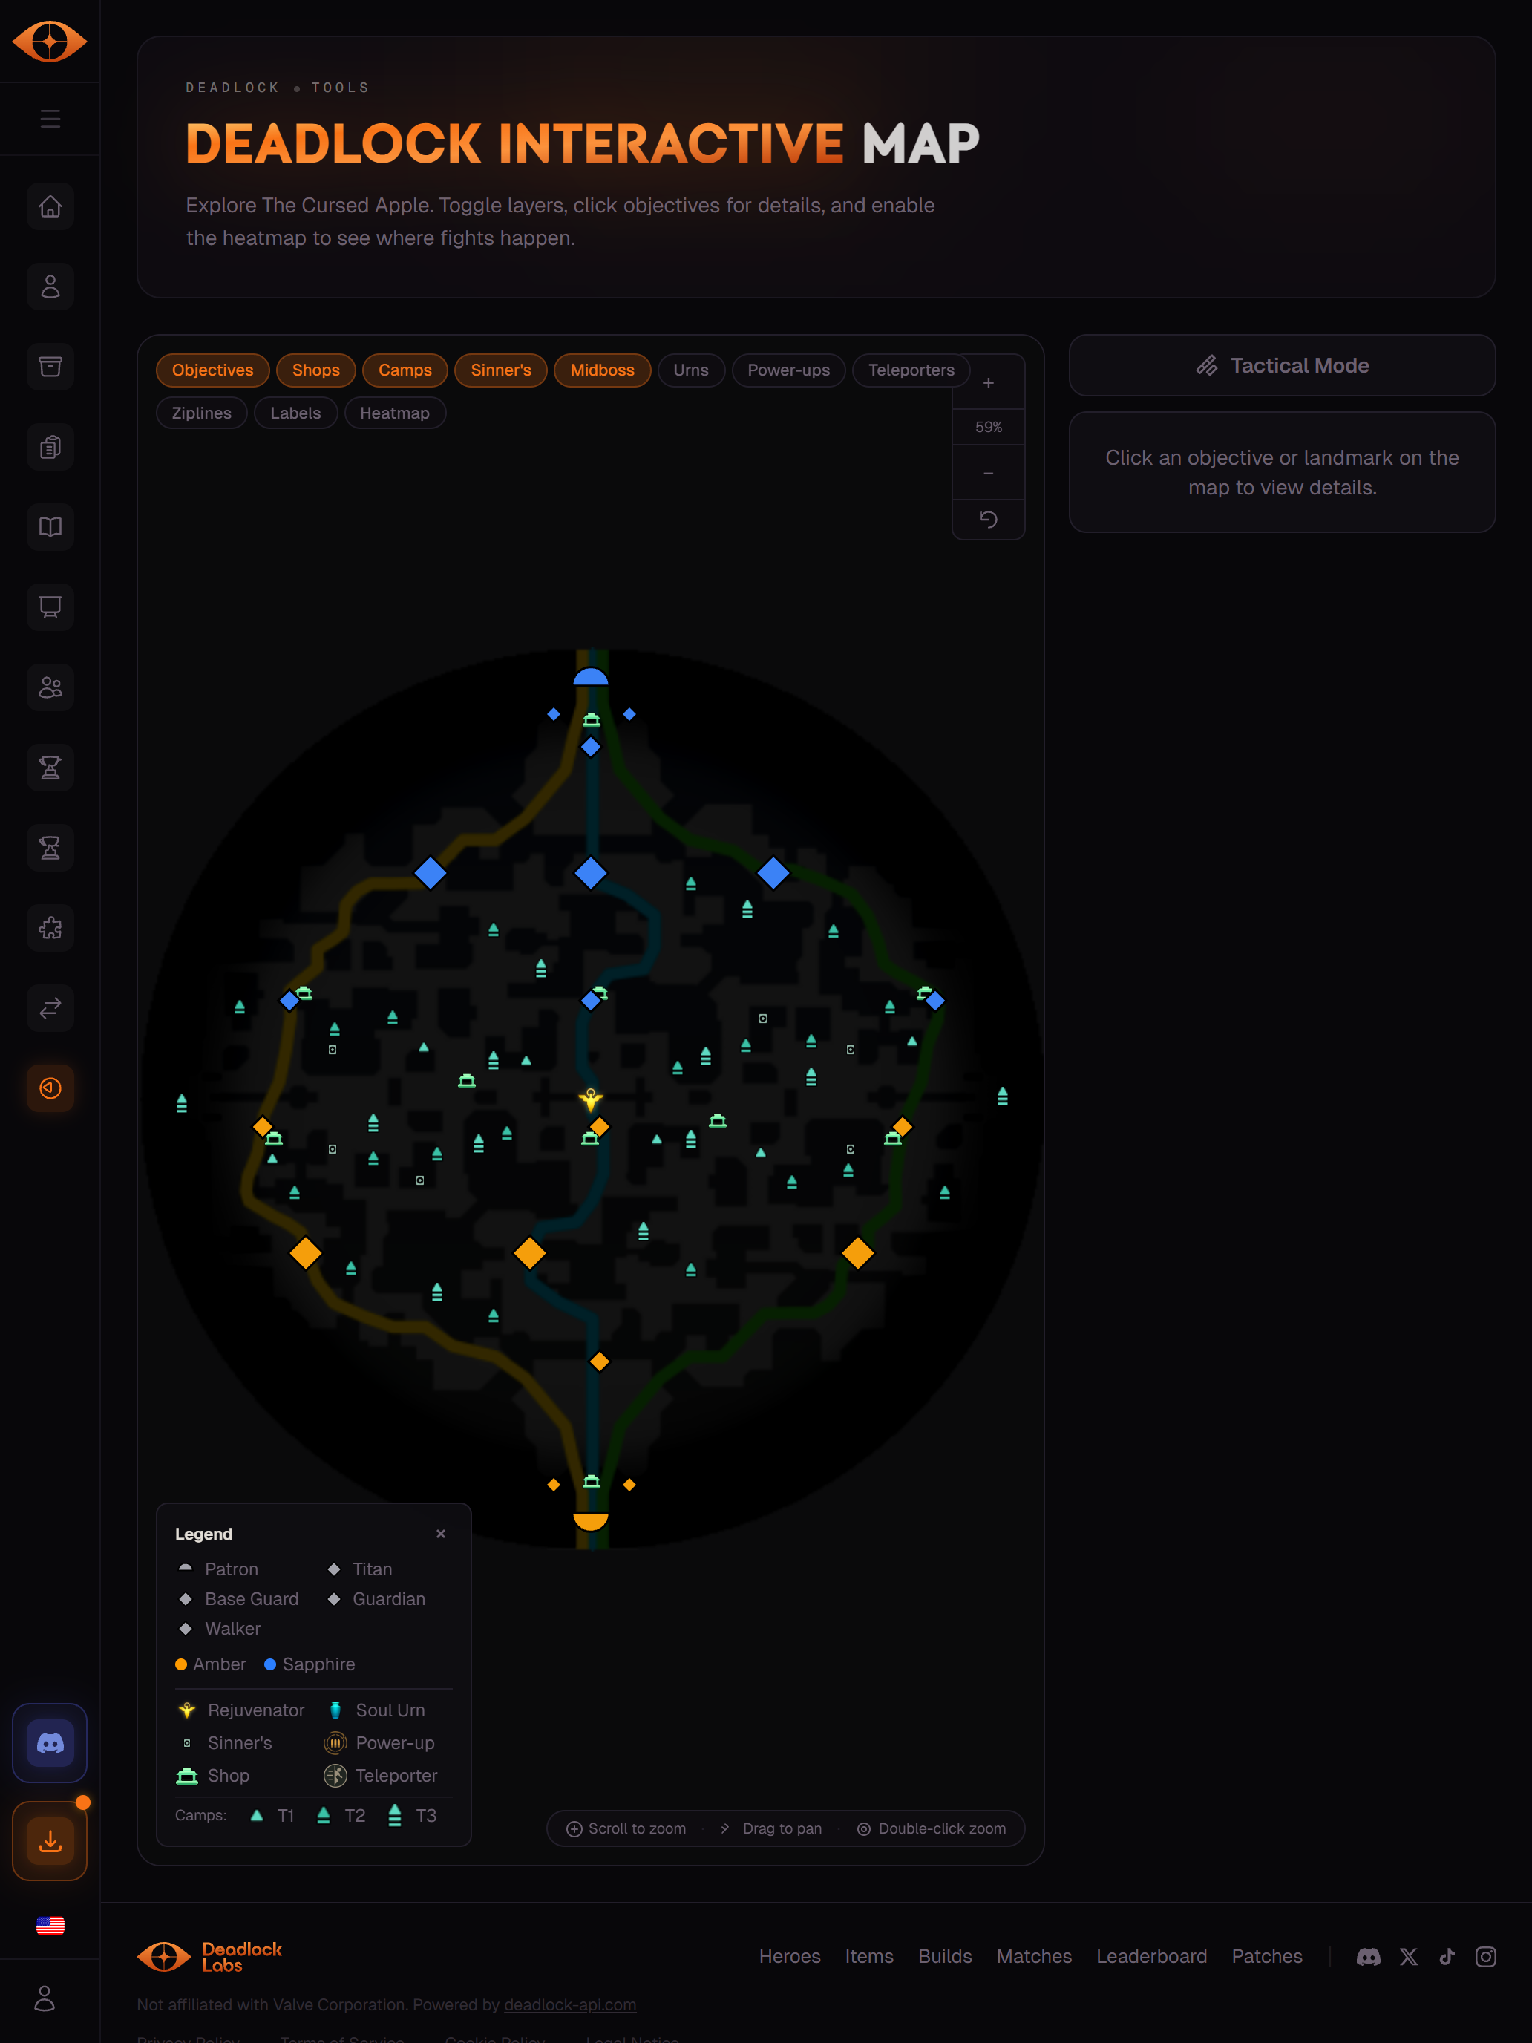Select the Sapphire Walker on the middle lane

coord(590,873)
